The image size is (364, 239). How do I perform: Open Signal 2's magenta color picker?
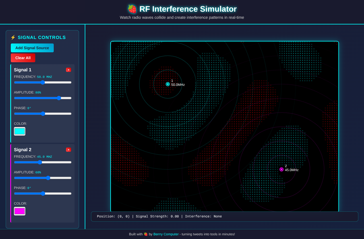20,211
